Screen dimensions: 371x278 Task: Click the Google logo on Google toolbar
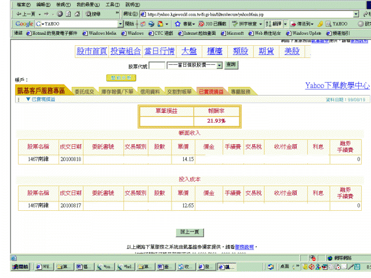[24, 24]
